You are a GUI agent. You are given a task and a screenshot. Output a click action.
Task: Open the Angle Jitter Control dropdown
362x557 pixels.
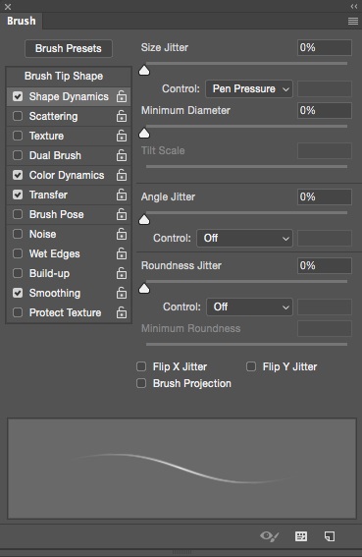(244, 238)
